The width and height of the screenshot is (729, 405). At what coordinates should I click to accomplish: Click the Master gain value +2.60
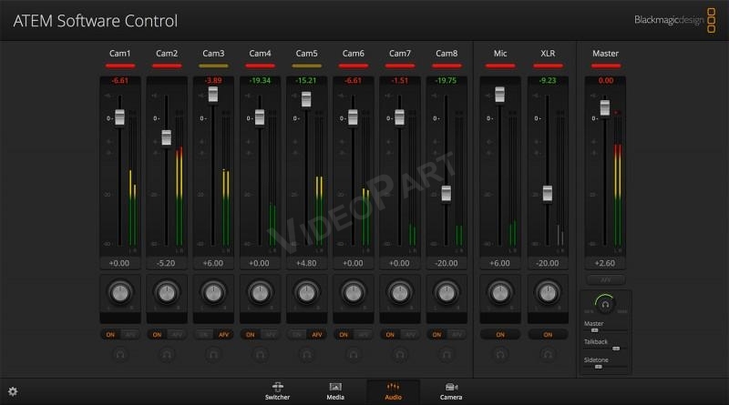click(x=605, y=263)
